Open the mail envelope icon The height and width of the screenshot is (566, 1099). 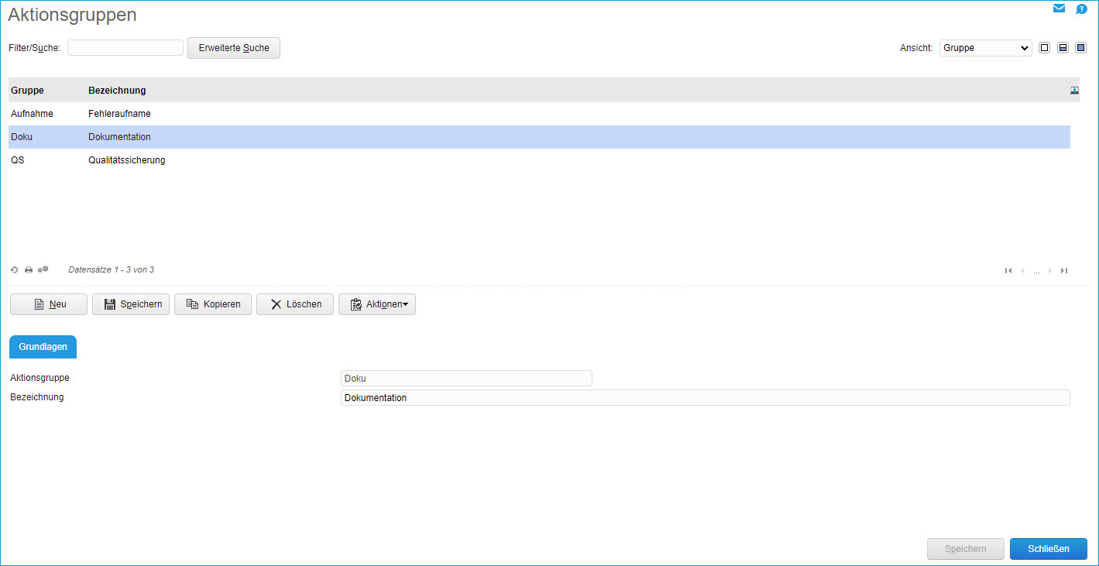1059,9
